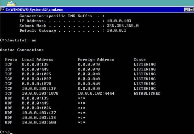Click the desktop icon above the cmd window
The height and width of the screenshot is (134, 194).
click(11, 3)
